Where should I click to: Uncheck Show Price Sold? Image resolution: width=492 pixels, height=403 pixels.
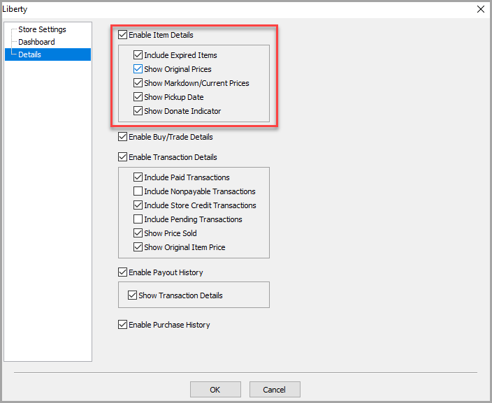coord(138,233)
